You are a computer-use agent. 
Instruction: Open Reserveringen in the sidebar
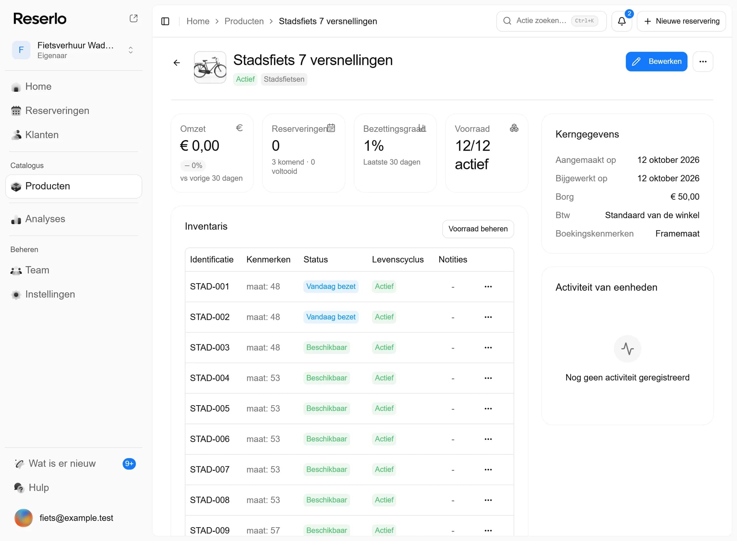74,111
